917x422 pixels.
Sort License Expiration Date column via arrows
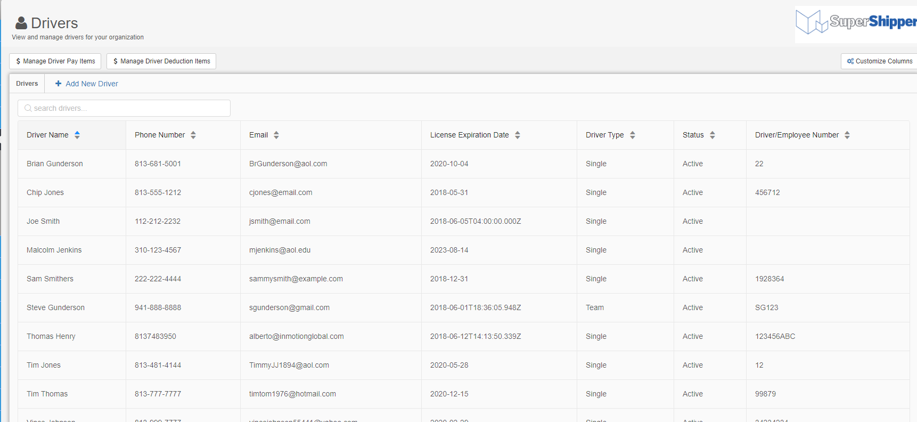(x=518, y=135)
